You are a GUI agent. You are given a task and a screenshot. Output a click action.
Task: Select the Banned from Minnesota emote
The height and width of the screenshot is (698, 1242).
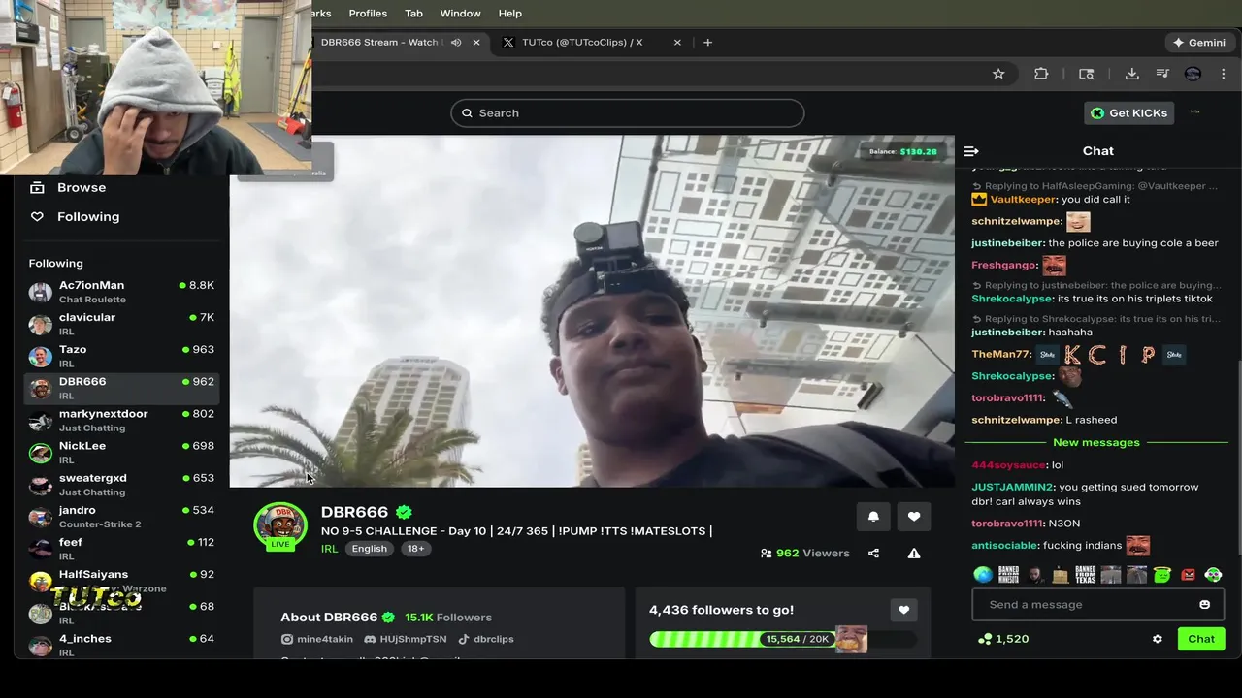coord(1008,575)
